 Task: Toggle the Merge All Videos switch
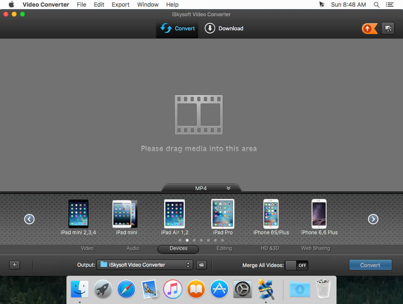[x=296, y=265]
